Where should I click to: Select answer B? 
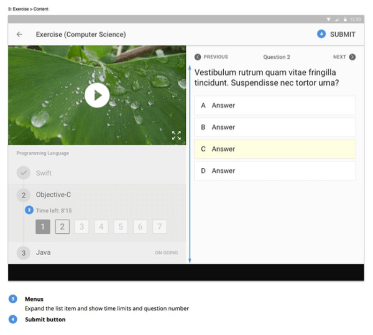pyautogui.click(x=275, y=127)
